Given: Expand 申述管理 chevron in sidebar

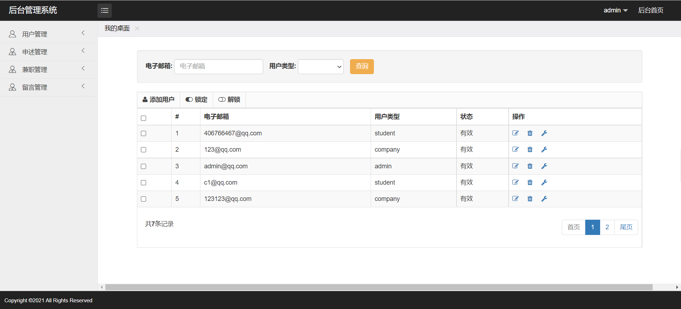Looking at the screenshot, I should click(x=83, y=51).
